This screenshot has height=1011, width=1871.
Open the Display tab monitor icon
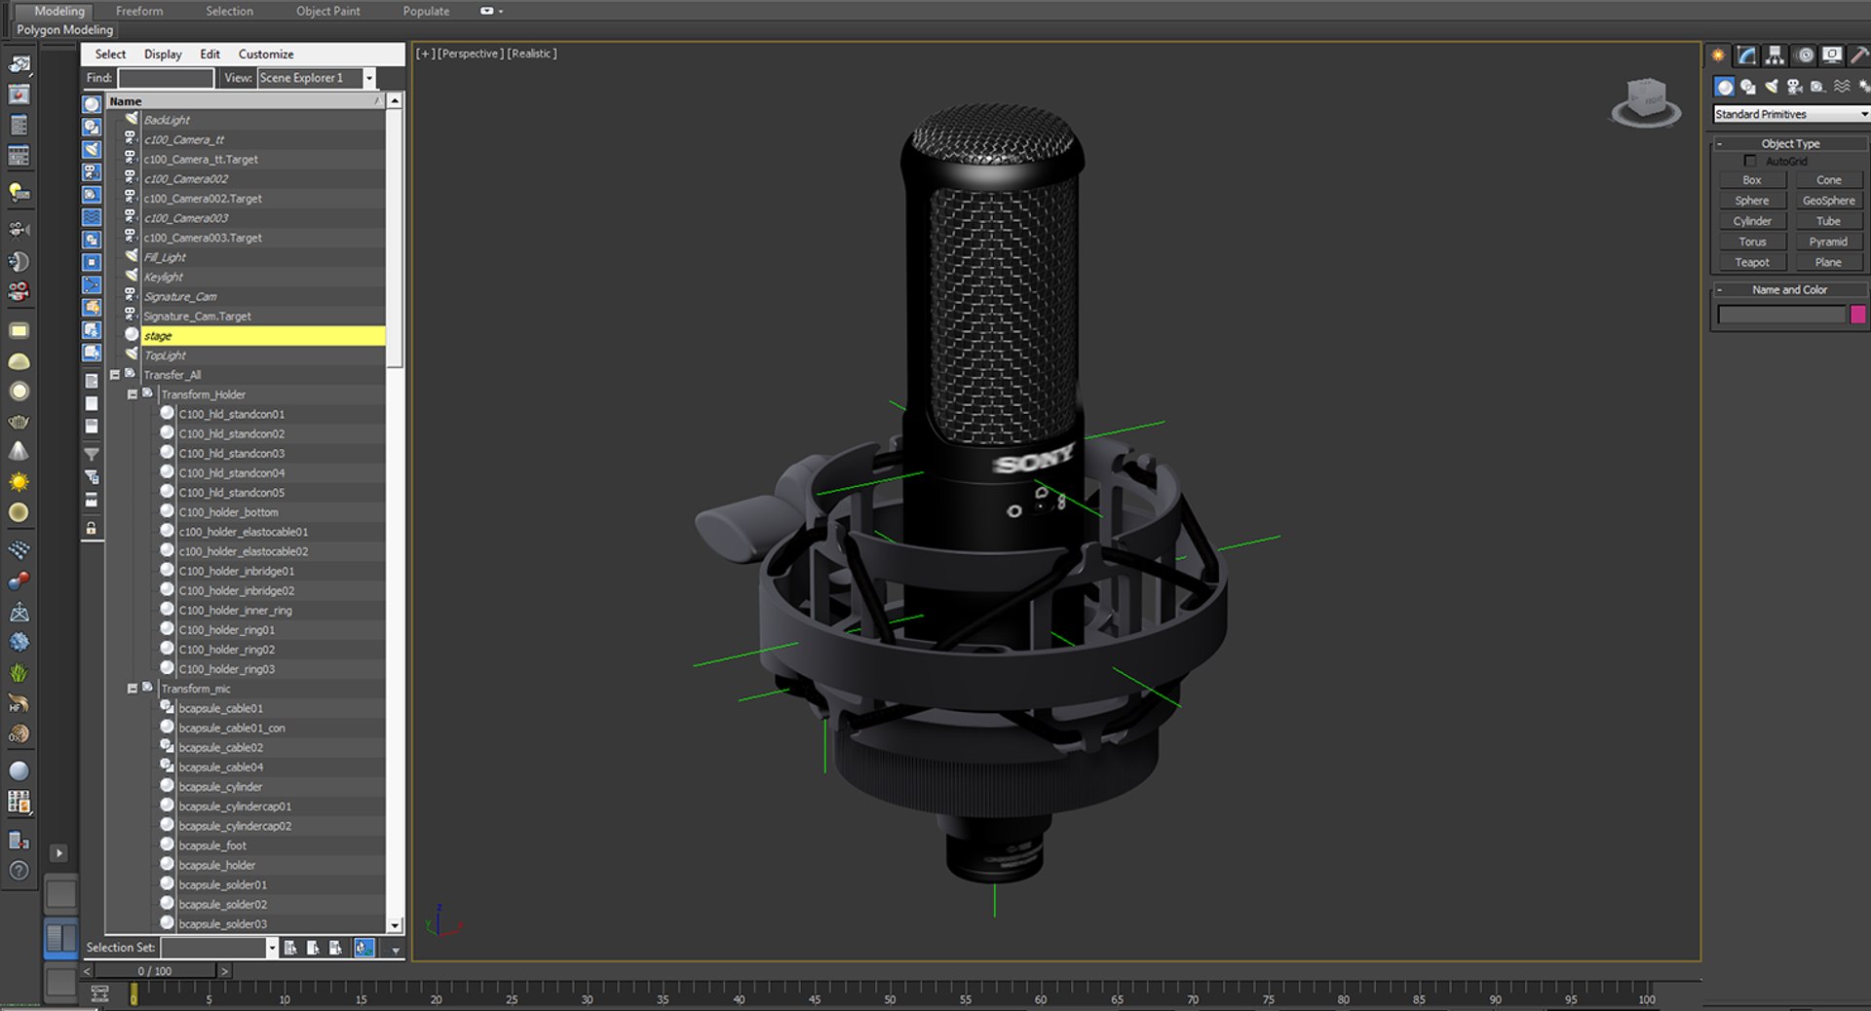coord(1832,56)
